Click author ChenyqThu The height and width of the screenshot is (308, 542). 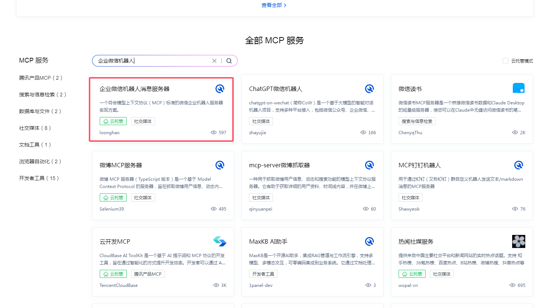410,133
